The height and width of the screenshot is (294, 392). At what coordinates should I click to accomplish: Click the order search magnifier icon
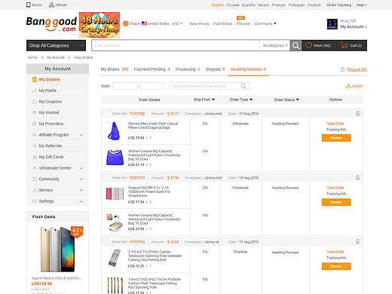[x=243, y=86]
